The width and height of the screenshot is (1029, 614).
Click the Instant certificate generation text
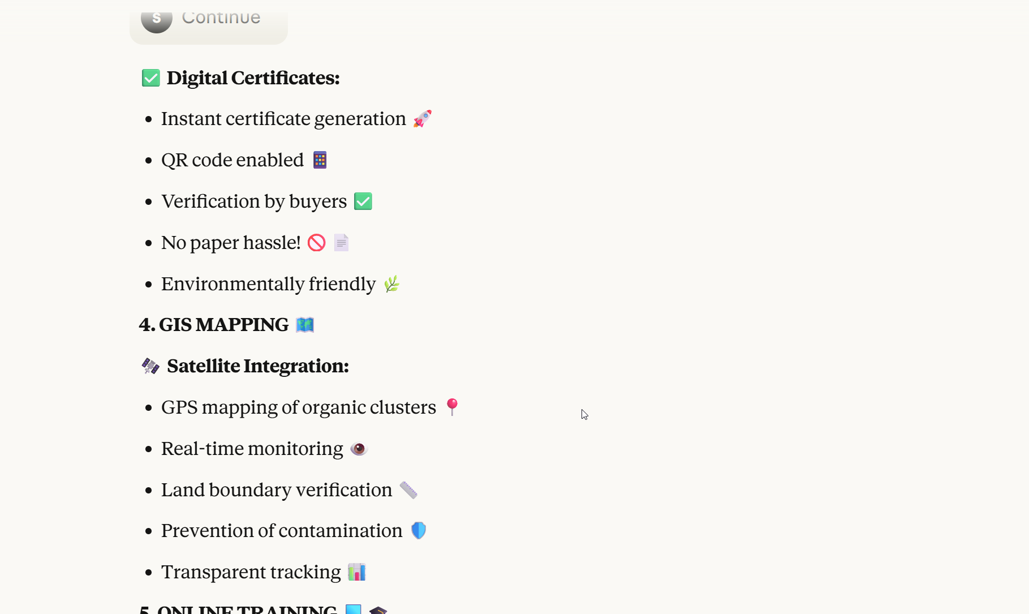[283, 119]
